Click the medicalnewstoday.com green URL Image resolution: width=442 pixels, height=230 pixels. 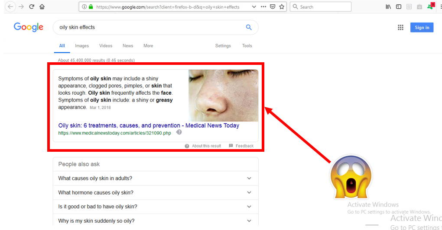pyautogui.click(x=114, y=133)
